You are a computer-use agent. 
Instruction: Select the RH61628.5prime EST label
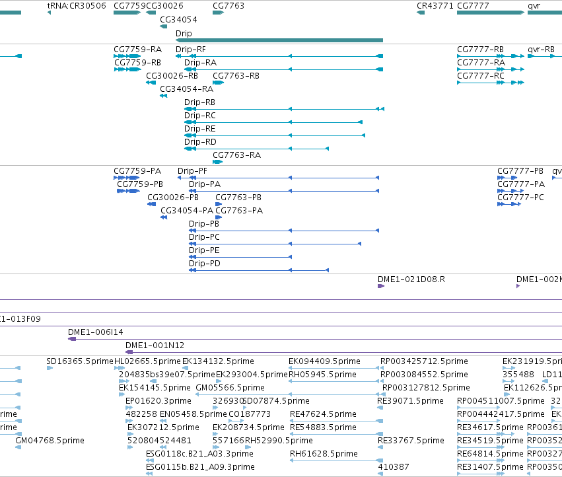point(324,454)
